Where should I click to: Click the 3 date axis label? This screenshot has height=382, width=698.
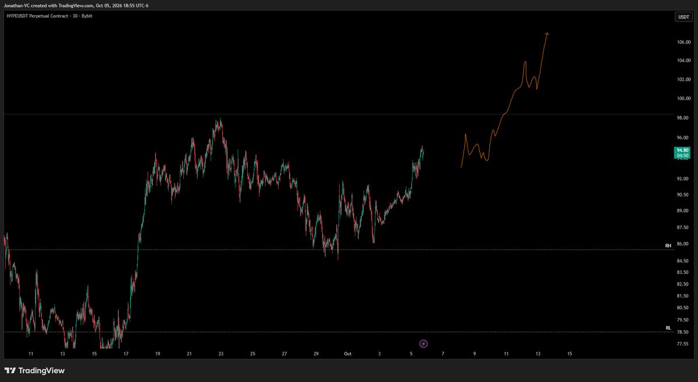(379, 354)
